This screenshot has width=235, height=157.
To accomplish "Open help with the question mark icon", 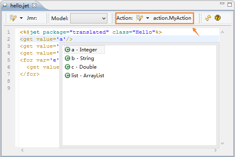I will click(x=218, y=18).
